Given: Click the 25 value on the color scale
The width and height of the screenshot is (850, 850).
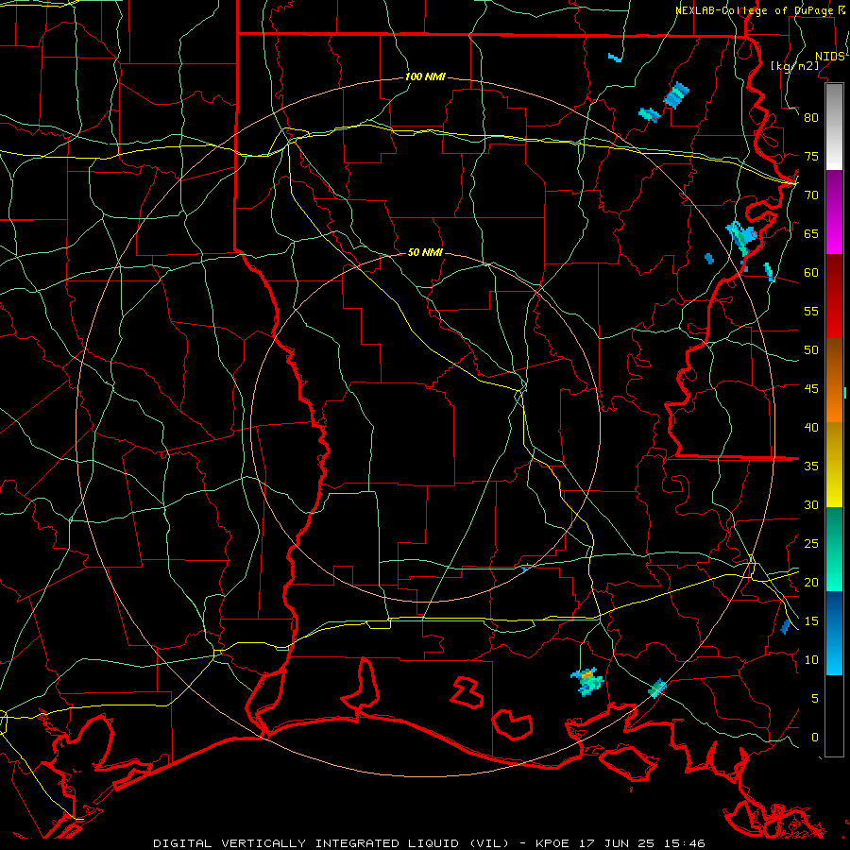Looking at the screenshot, I should pyautogui.click(x=811, y=544).
